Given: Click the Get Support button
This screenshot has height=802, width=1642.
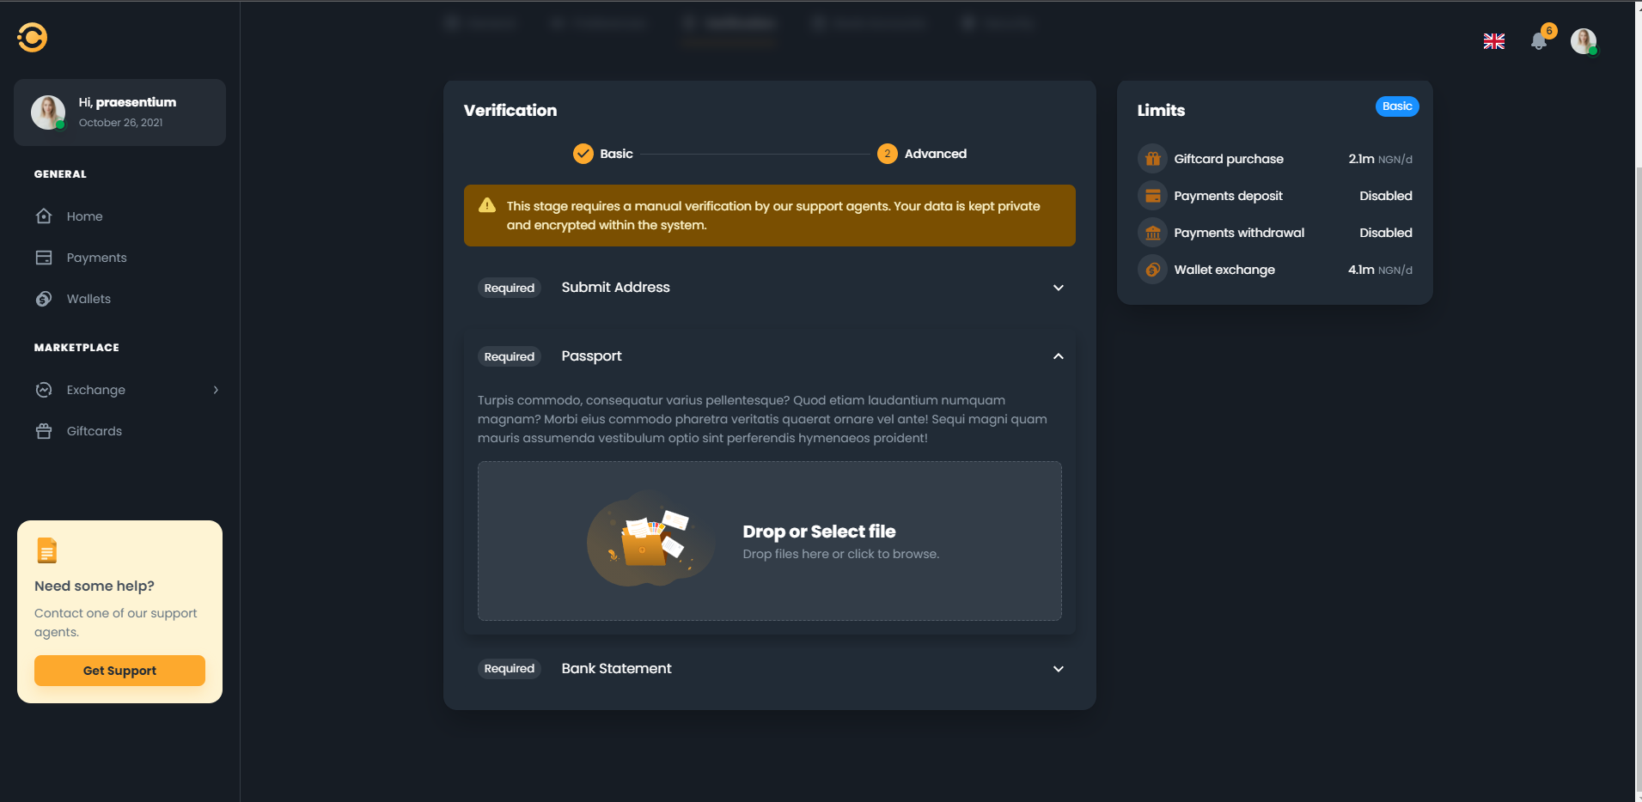Looking at the screenshot, I should (119, 671).
